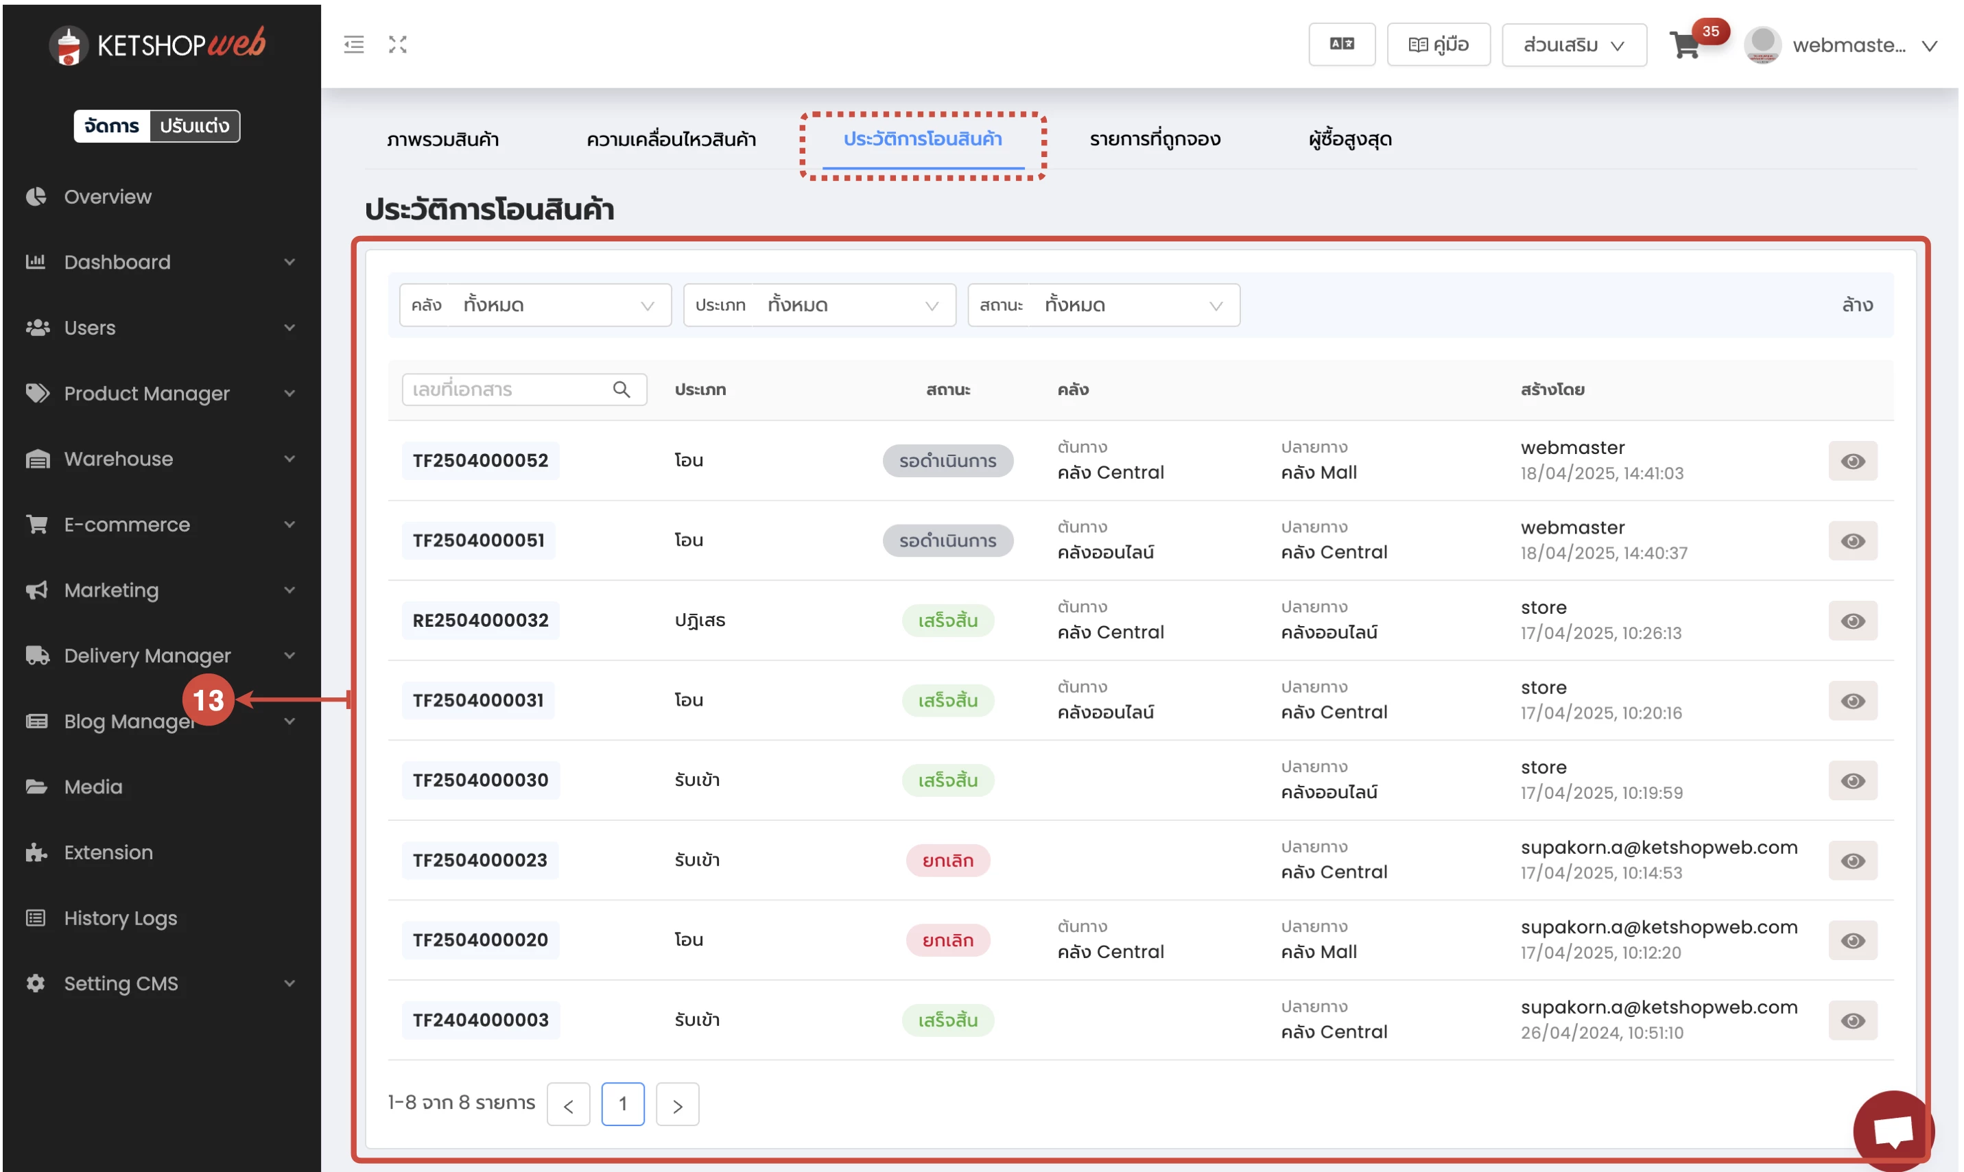Viewport: 1964px width, 1172px height.
Task: Open the สถานะ status filter dropdown
Action: point(1104,306)
